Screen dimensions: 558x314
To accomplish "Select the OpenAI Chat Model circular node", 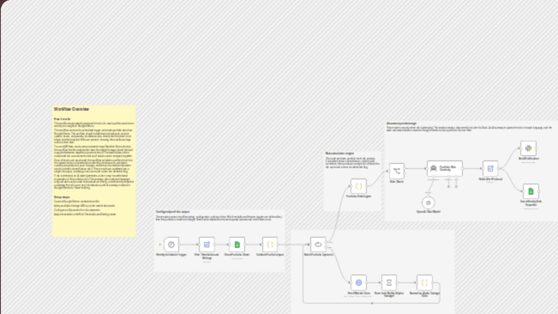I will coord(428,202).
